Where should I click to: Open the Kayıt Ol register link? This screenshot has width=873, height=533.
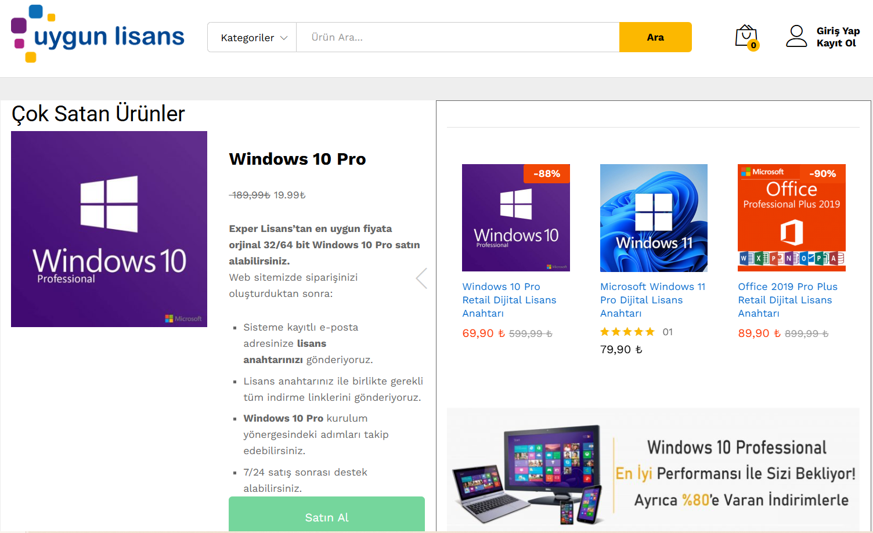pos(836,43)
